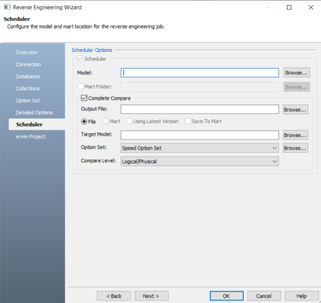The width and height of the screenshot is (321, 303).
Task: Switch to the Connection step
Action: [x=28, y=64]
